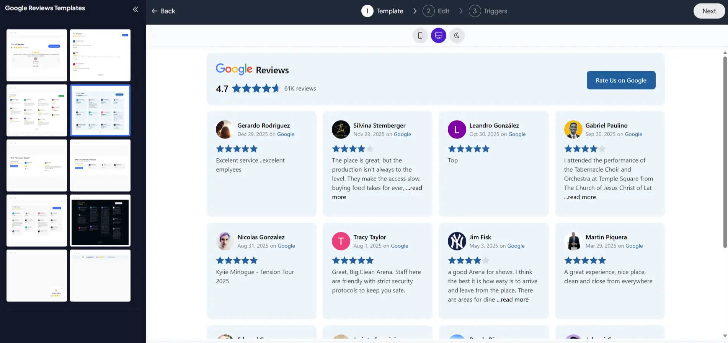Click Google link in Gabriel Paulino's review
The height and width of the screenshot is (343, 728).
coord(633,134)
